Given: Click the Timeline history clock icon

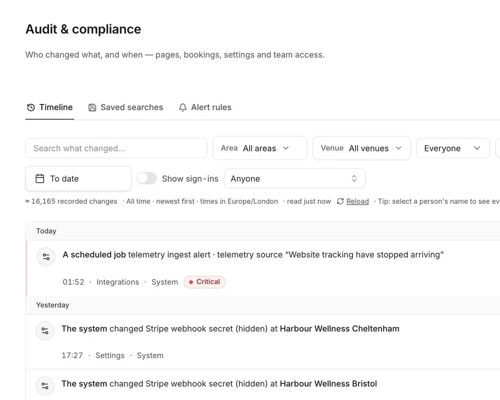Looking at the screenshot, I should coord(31,108).
